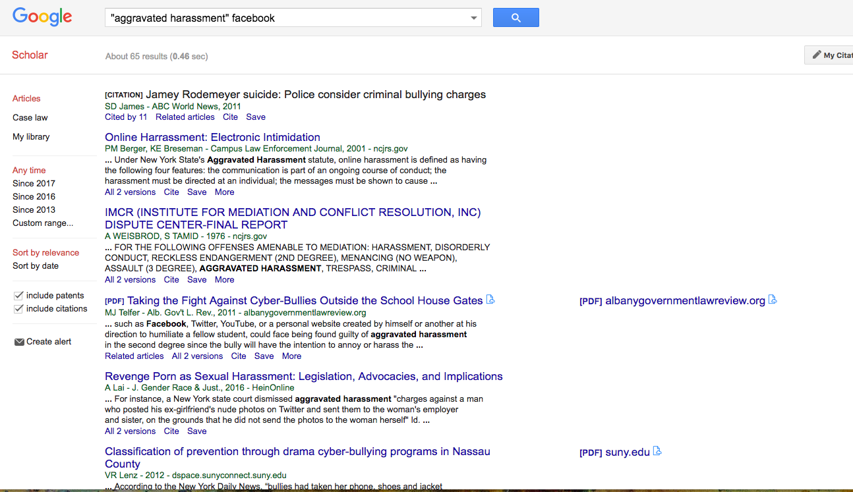This screenshot has width=853, height=492.
Task: Disable the include citations checkbox
Action: [18, 308]
